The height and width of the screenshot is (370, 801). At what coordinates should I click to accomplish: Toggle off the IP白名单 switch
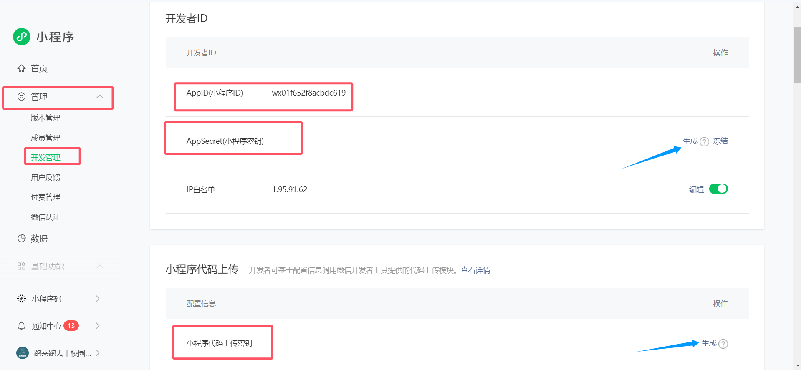coord(718,189)
